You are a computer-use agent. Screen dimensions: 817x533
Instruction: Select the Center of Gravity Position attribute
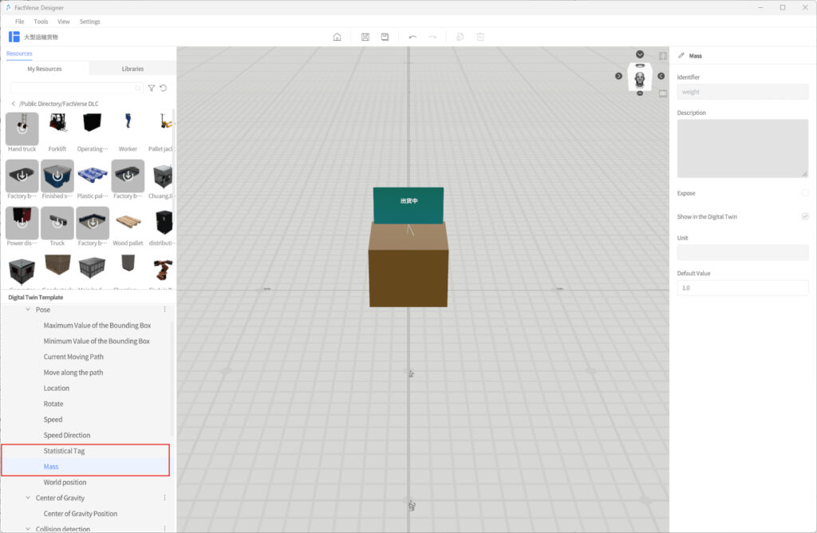point(81,513)
